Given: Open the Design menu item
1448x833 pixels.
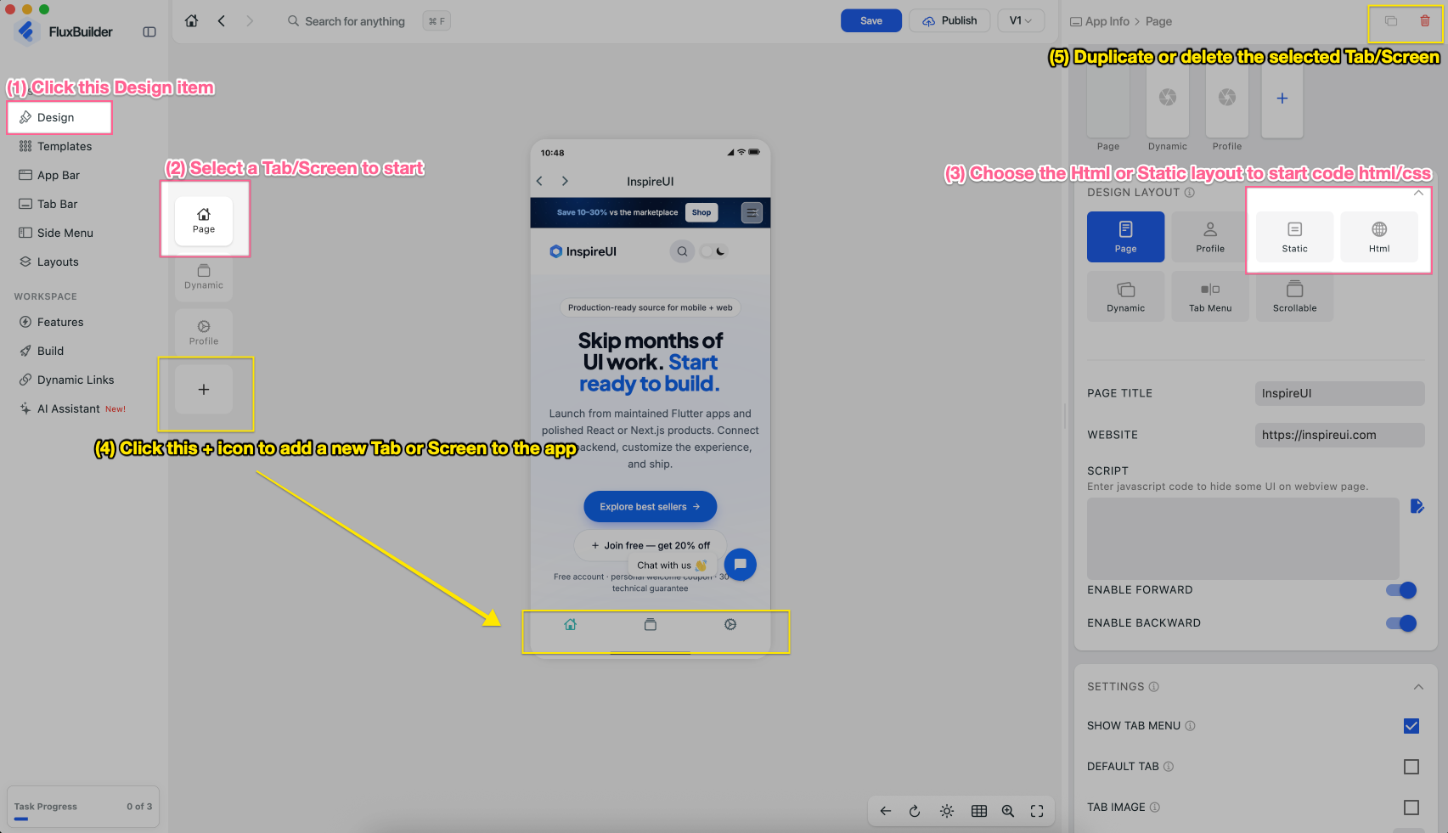Looking at the screenshot, I should pos(59,117).
